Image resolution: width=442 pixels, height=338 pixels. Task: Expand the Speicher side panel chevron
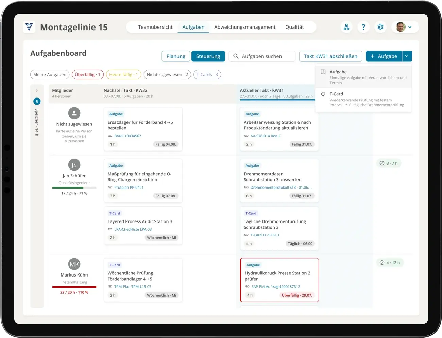(x=37, y=91)
